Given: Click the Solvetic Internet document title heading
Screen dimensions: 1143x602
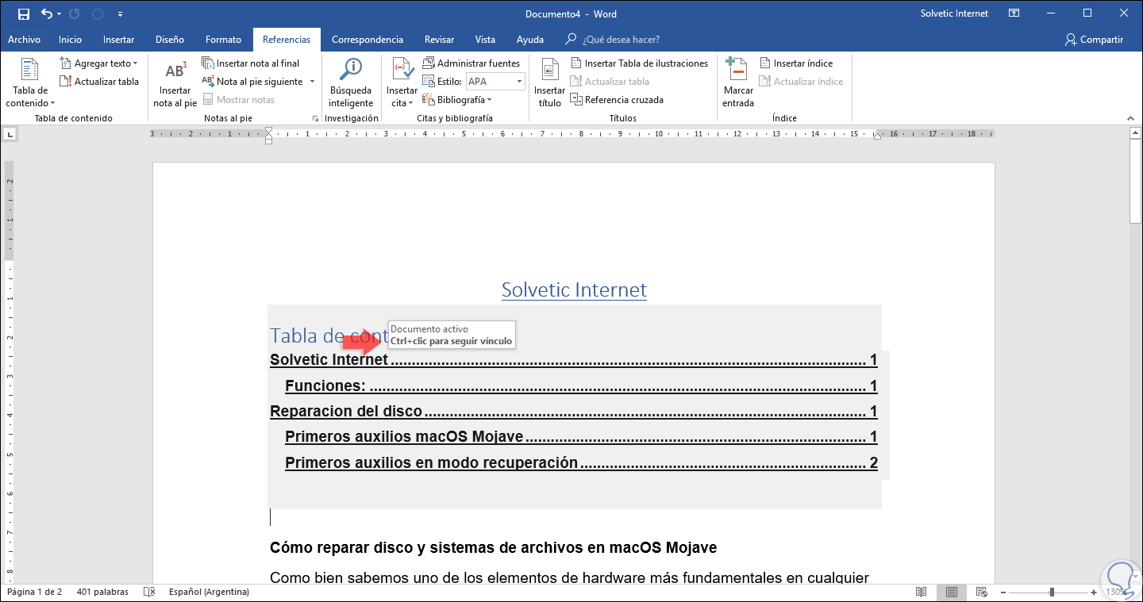Looking at the screenshot, I should (x=574, y=290).
